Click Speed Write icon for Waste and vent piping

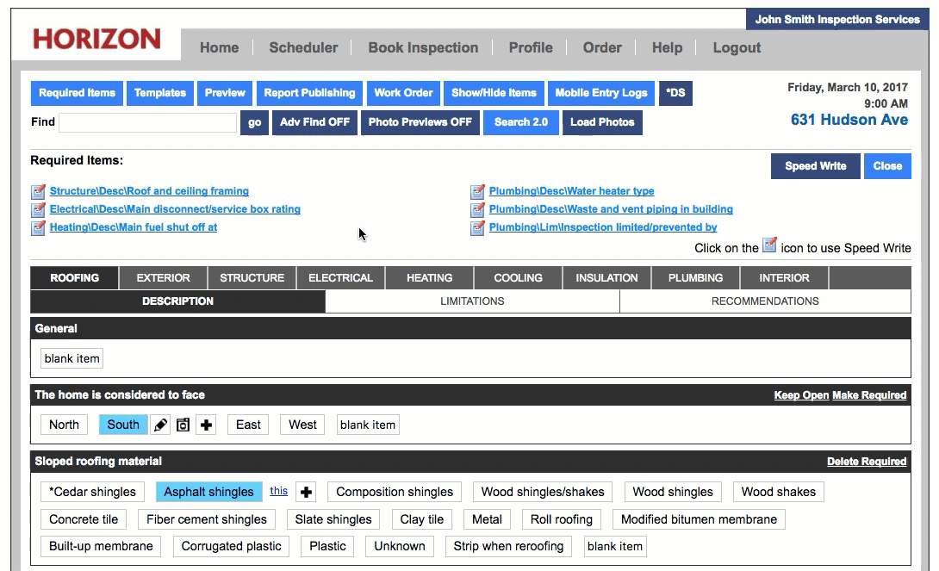(477, 209)
